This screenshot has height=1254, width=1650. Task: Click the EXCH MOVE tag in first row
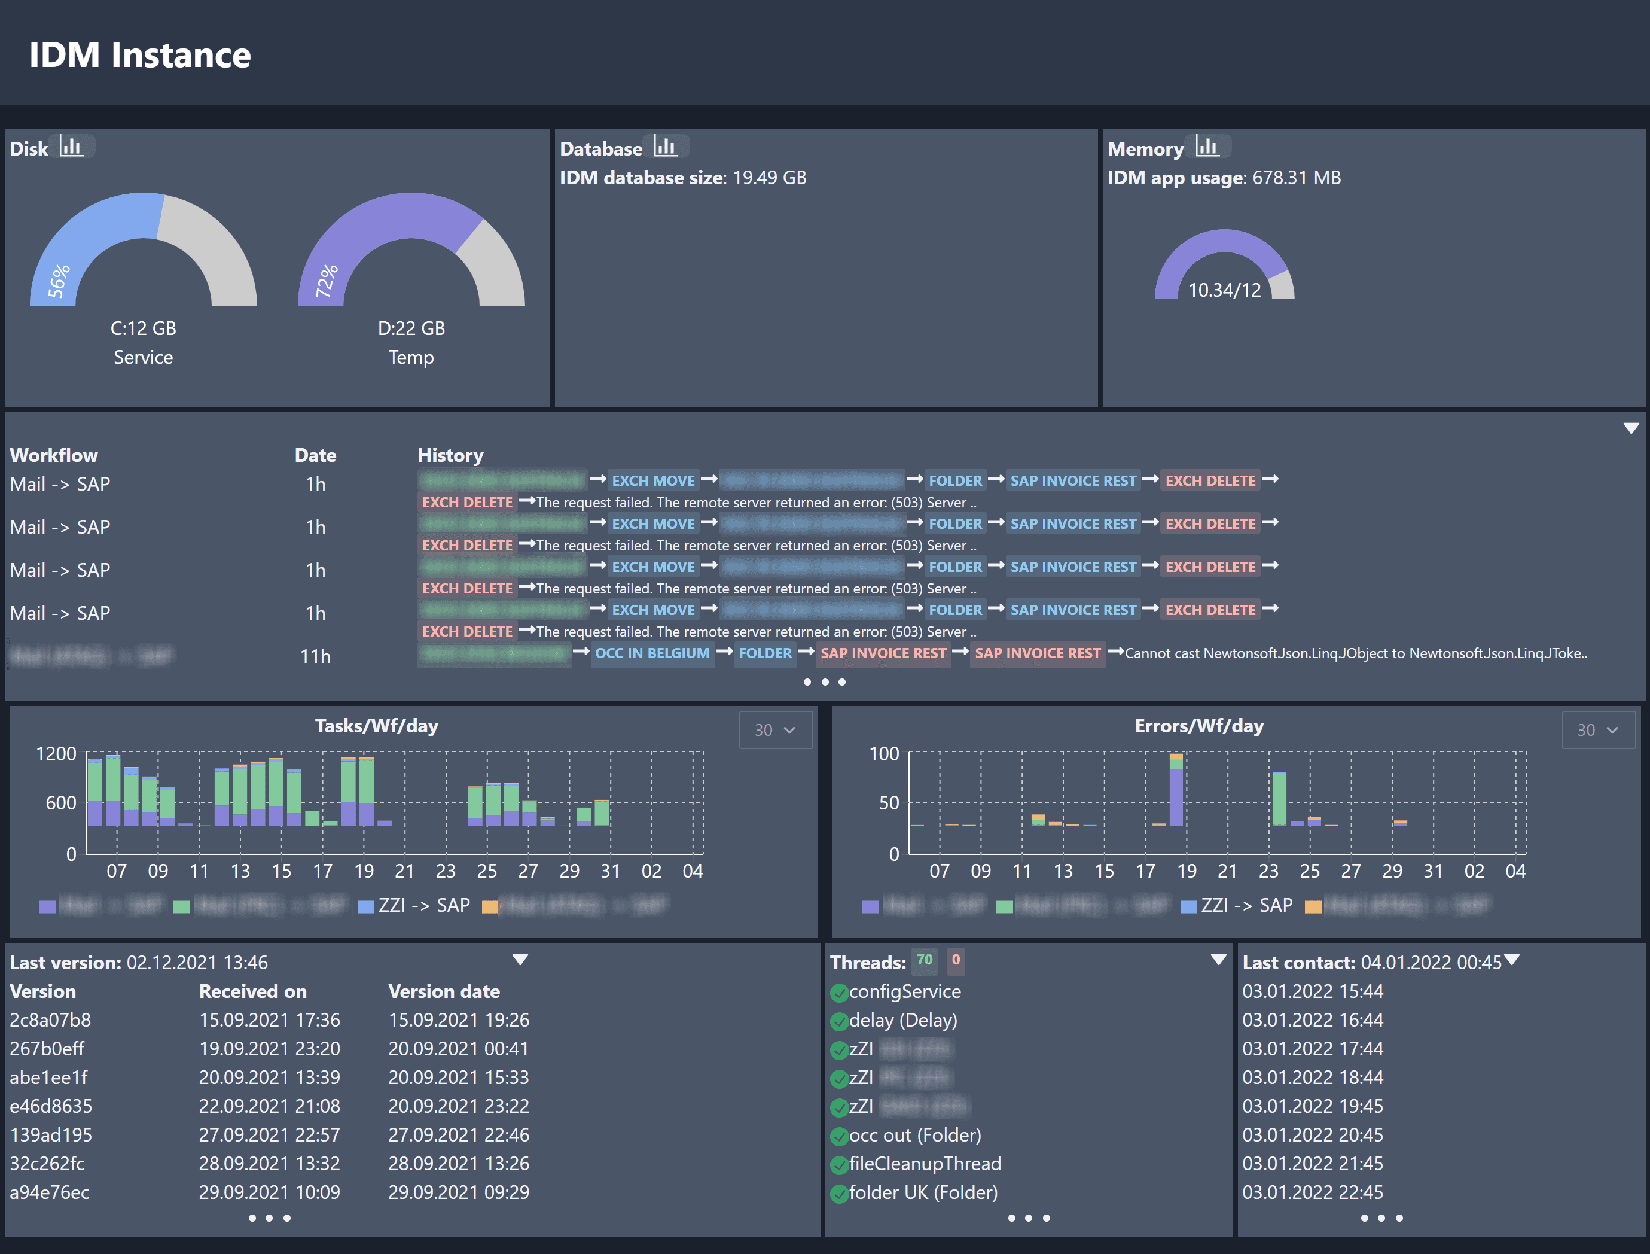(652, 480)
